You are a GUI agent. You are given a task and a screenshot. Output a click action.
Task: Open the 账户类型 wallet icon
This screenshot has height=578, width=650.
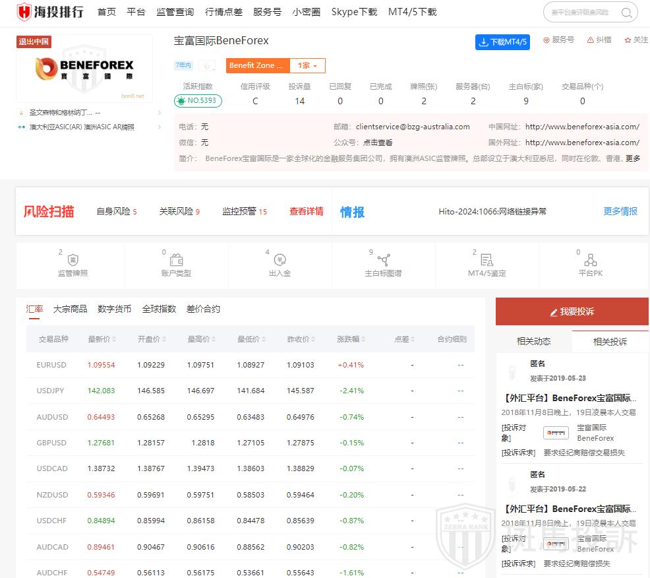[176, 260]
